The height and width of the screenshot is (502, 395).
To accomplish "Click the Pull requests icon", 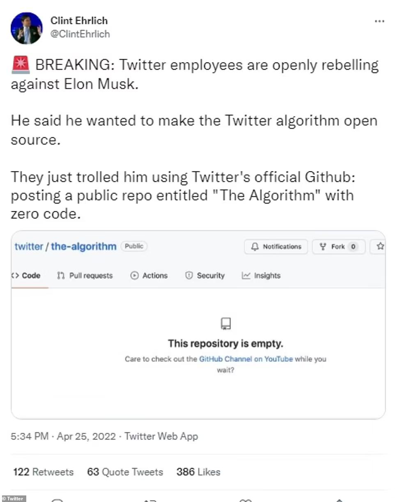I will coord(61,275).
